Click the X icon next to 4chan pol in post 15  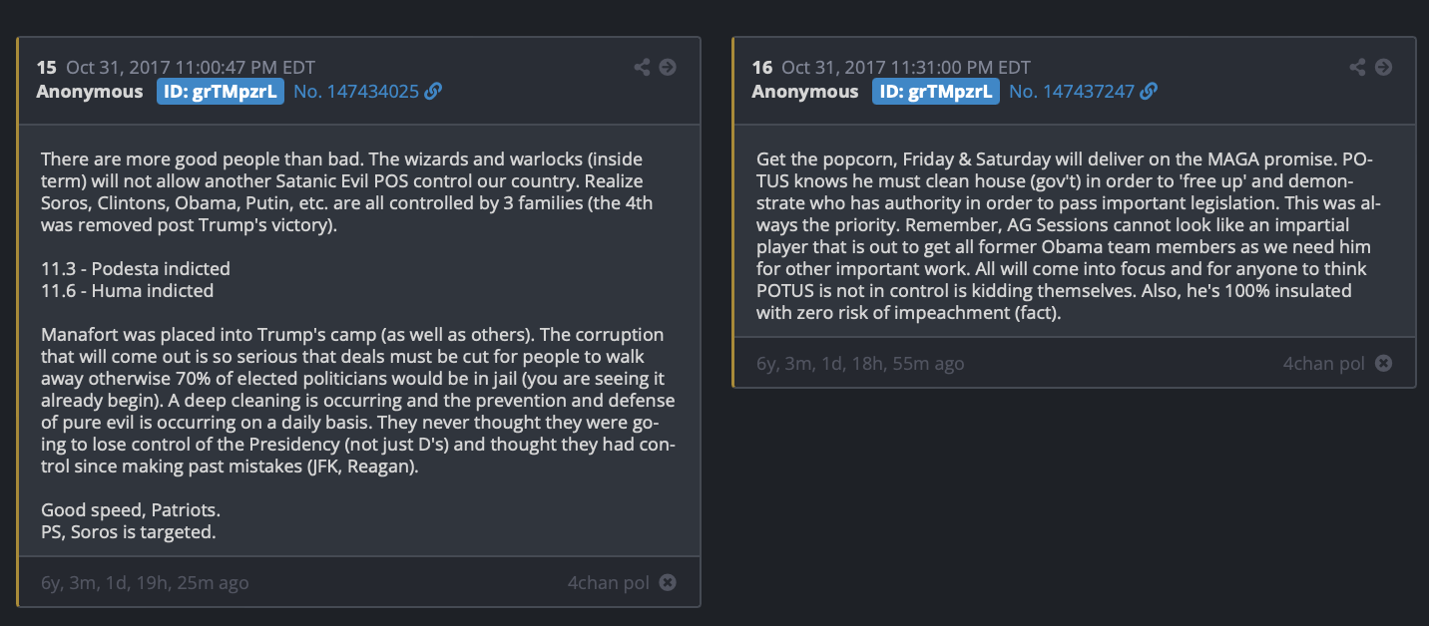(x=668, y=582)
